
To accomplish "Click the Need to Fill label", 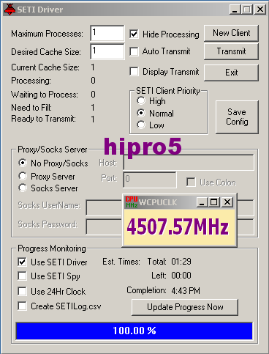I will 31,107.
